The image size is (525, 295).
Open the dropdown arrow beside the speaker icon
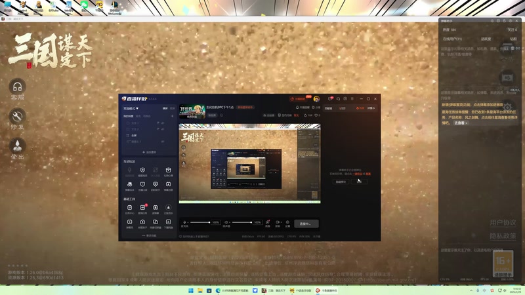(229, 222)
